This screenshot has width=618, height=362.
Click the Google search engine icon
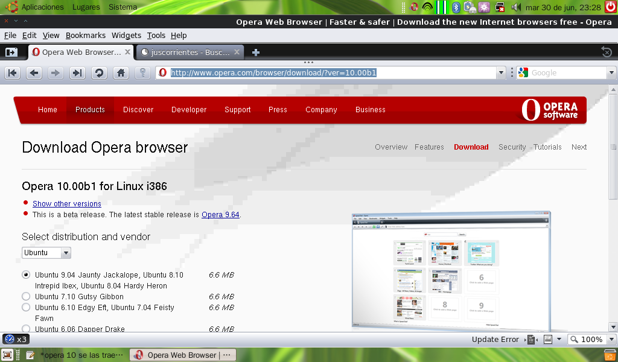click(x=523, y=72)
